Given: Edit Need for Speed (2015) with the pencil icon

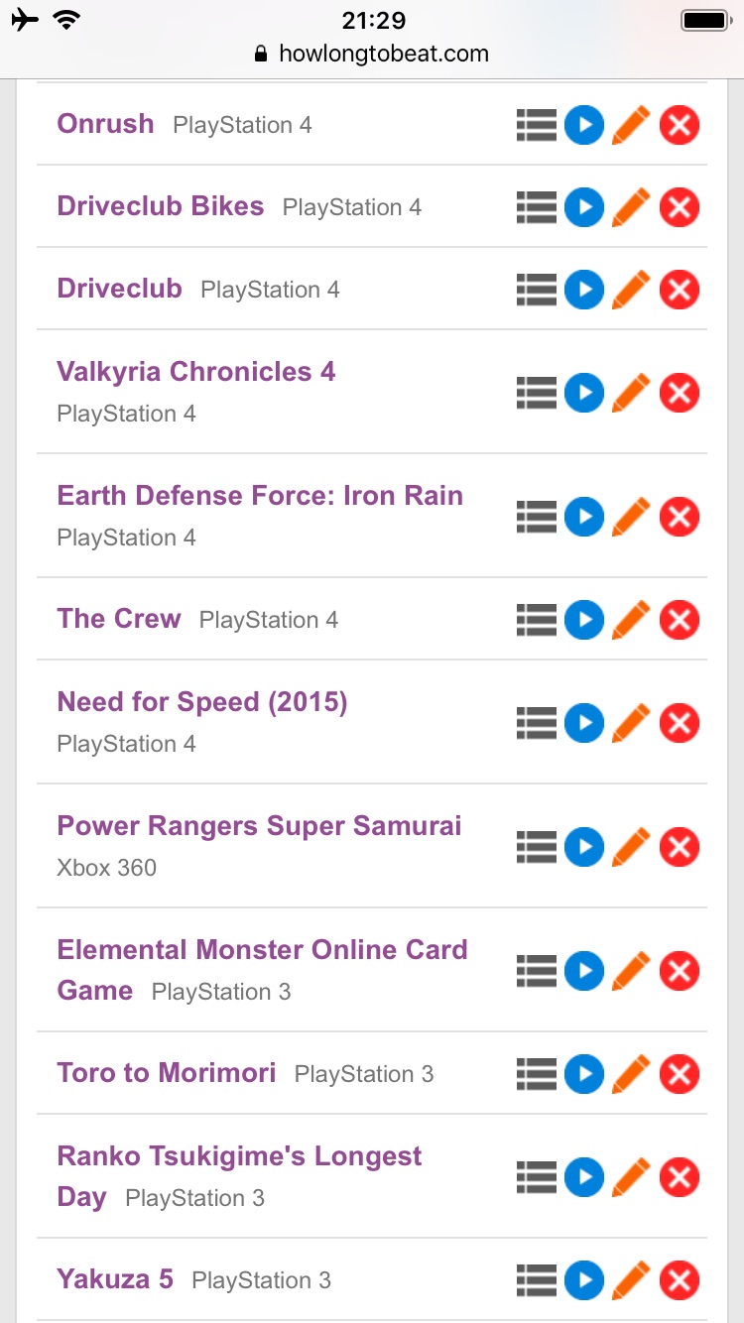Looking at the screenshot, I should click(631, 723).
